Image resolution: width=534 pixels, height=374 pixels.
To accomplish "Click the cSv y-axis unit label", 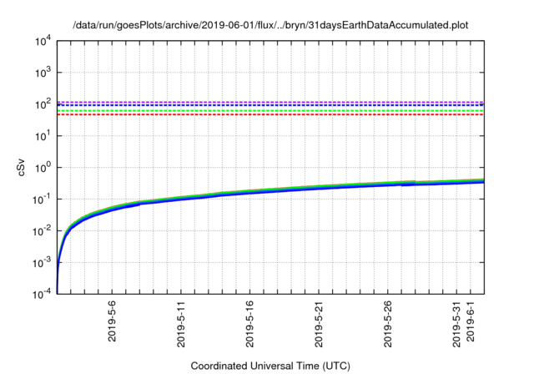I will tap(21, 168).
